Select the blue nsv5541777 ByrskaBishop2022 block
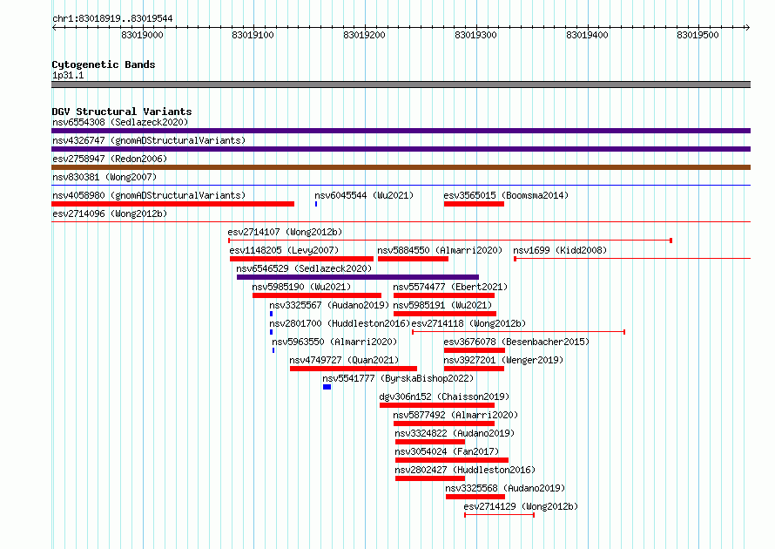This screenshot has height=549, width=775. (327, 387)
